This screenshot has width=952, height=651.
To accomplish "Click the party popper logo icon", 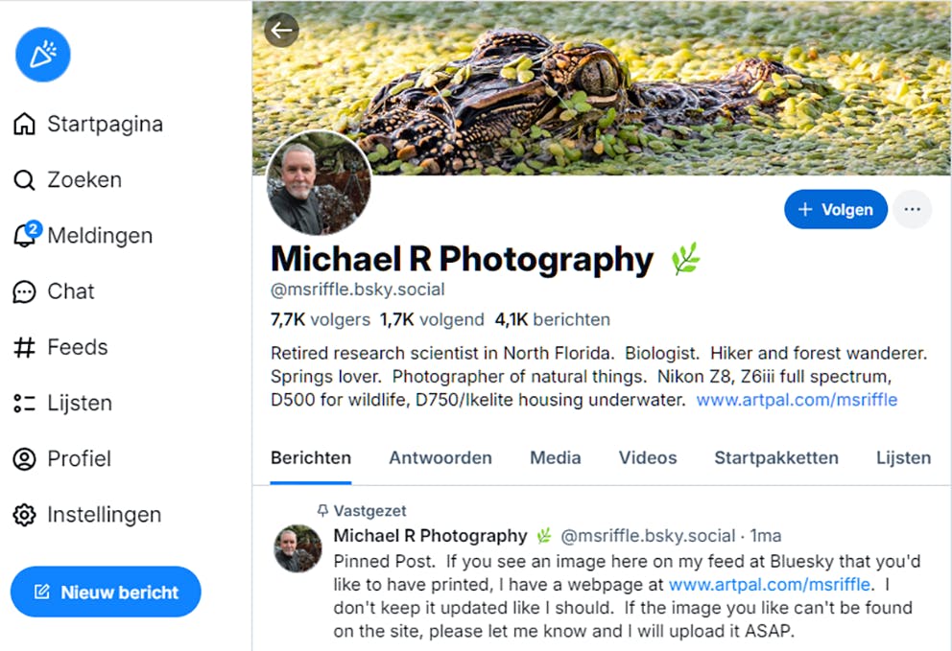I will (43, 55).
